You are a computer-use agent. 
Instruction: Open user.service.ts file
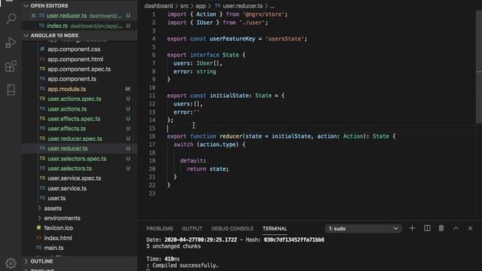pyautogui.click(x=67, y=188)
